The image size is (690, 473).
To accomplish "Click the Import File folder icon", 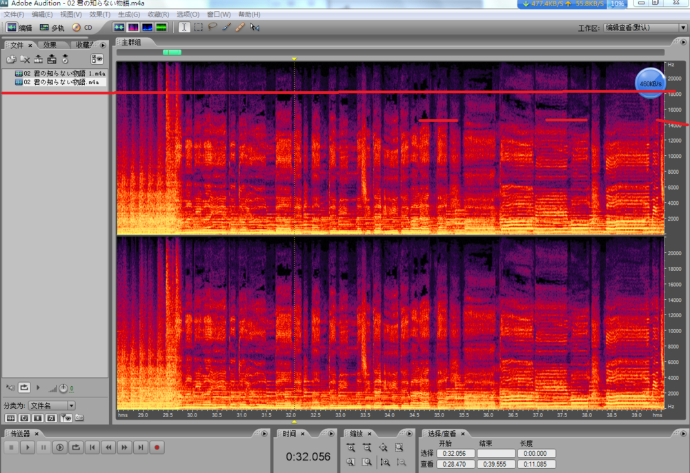I will pos(12,59).
